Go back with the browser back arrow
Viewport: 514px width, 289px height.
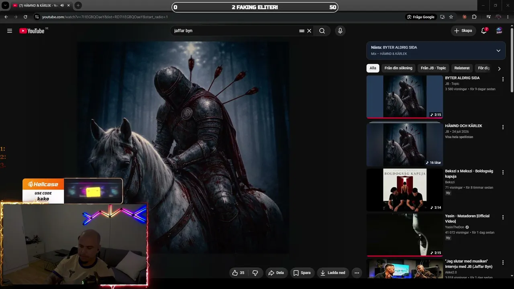6,17
